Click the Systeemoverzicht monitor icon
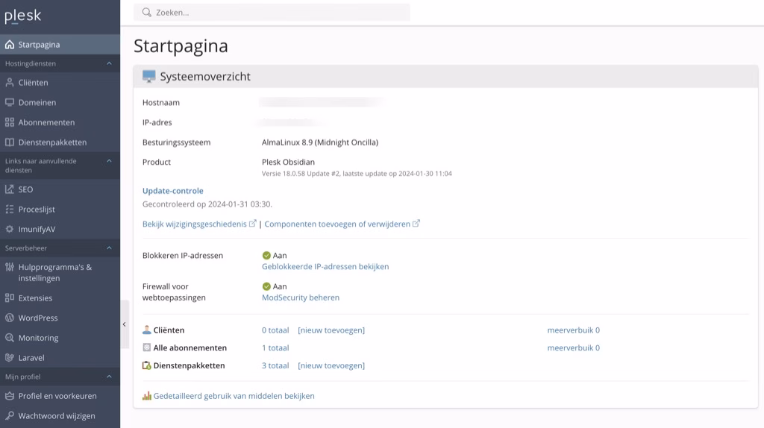This screenshot has width=764, height=428. coord(148,76)
